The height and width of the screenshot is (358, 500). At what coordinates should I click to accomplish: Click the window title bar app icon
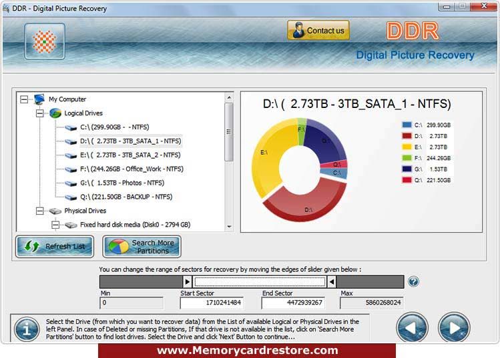(x=6, y=9)
